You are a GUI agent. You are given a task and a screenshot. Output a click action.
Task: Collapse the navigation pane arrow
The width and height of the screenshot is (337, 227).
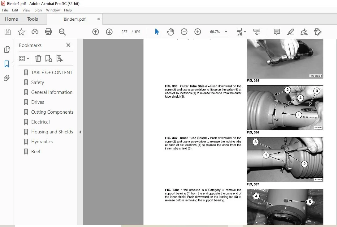80,132
